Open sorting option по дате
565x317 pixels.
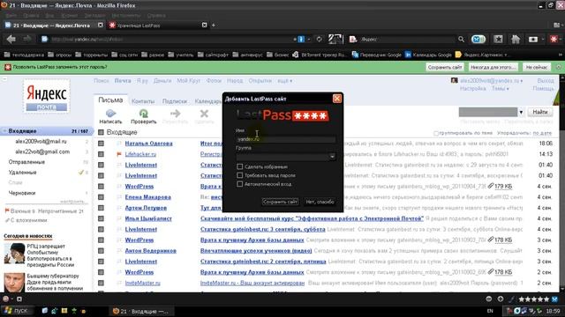point(542,133)
